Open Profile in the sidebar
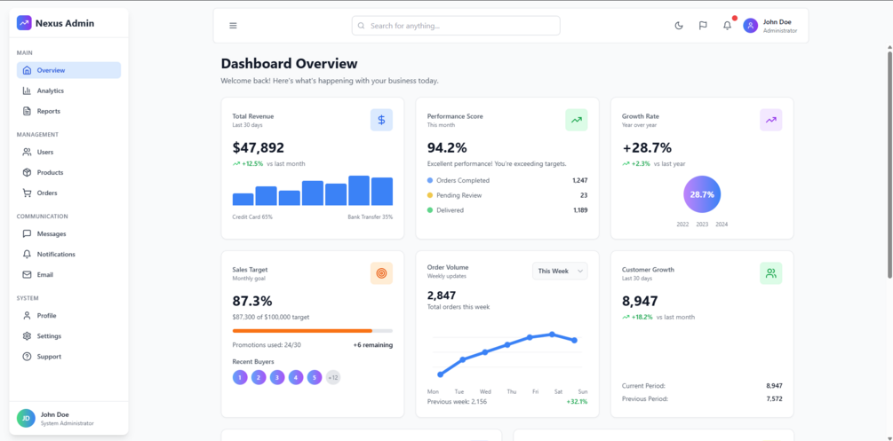Screen dimensions: 893x441 69,316
